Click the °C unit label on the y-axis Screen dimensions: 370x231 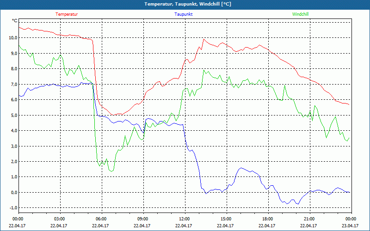pyautogui.click(x=15, y=21)
